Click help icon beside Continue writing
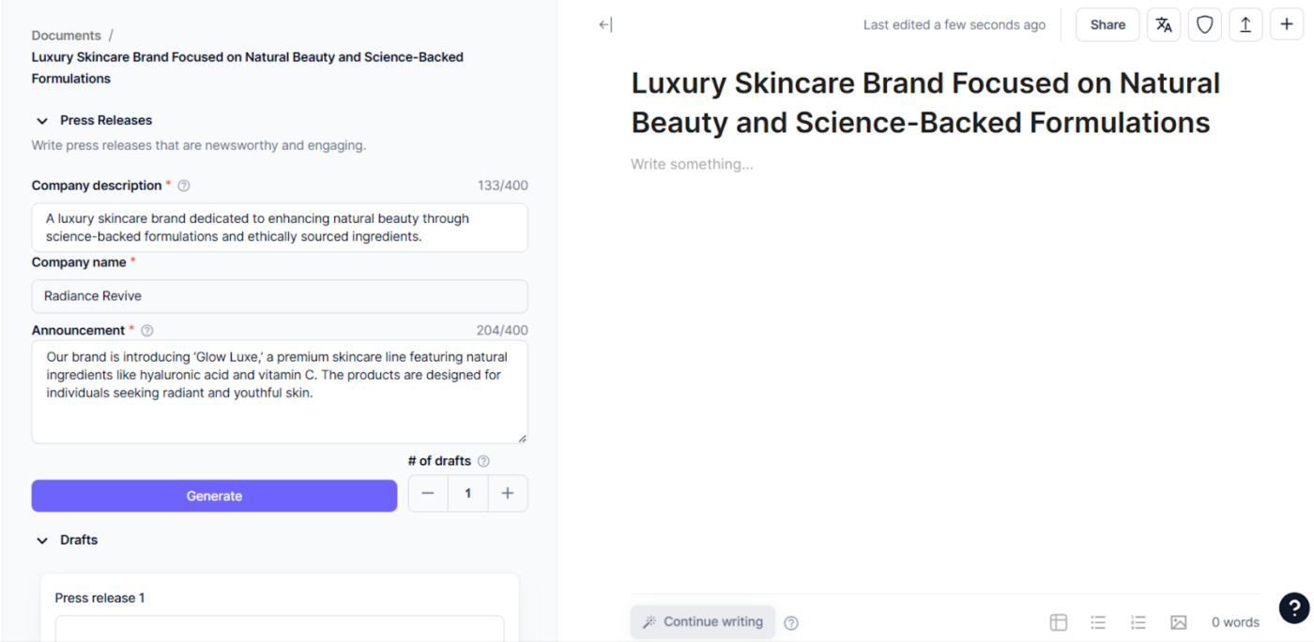1314x642 pixels. (x=791, y=622)
